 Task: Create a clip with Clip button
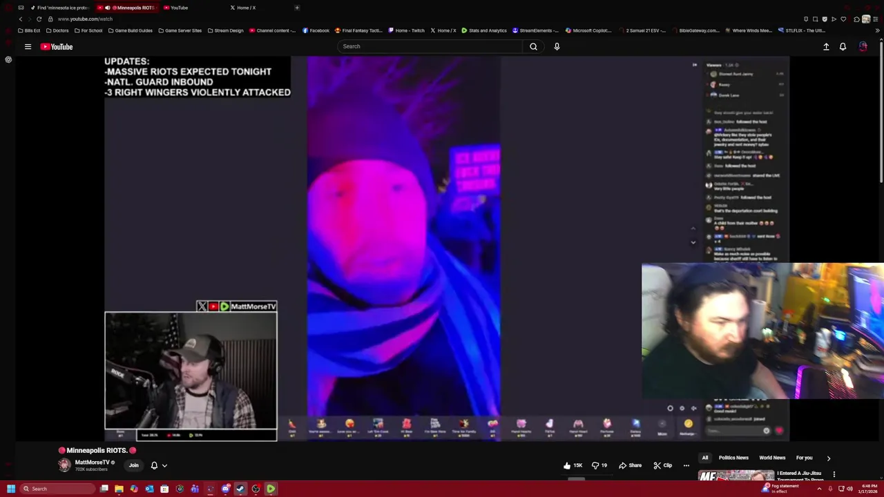pos(662,465)
